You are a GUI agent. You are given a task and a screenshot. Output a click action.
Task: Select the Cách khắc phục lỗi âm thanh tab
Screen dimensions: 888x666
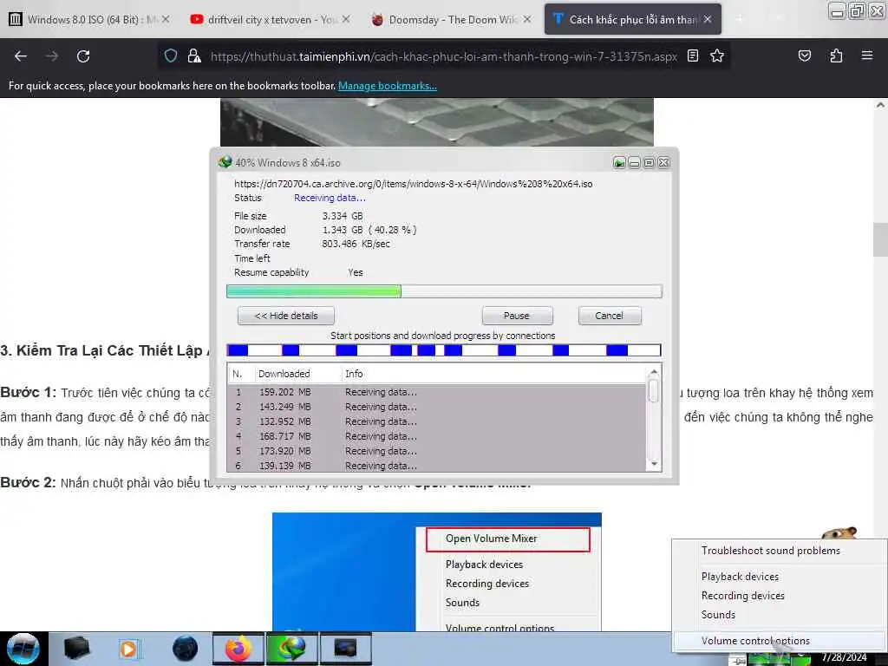point(632,19)
